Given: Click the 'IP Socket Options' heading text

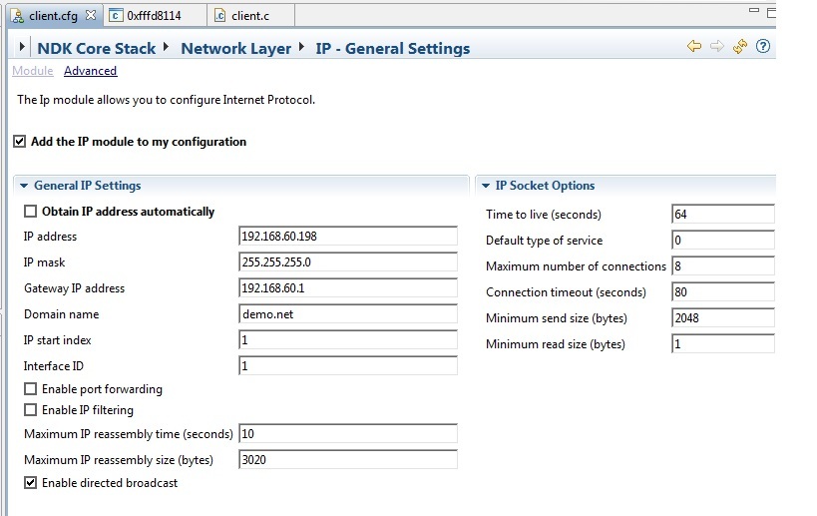Looking at the screenshot, I should point(545,186).
